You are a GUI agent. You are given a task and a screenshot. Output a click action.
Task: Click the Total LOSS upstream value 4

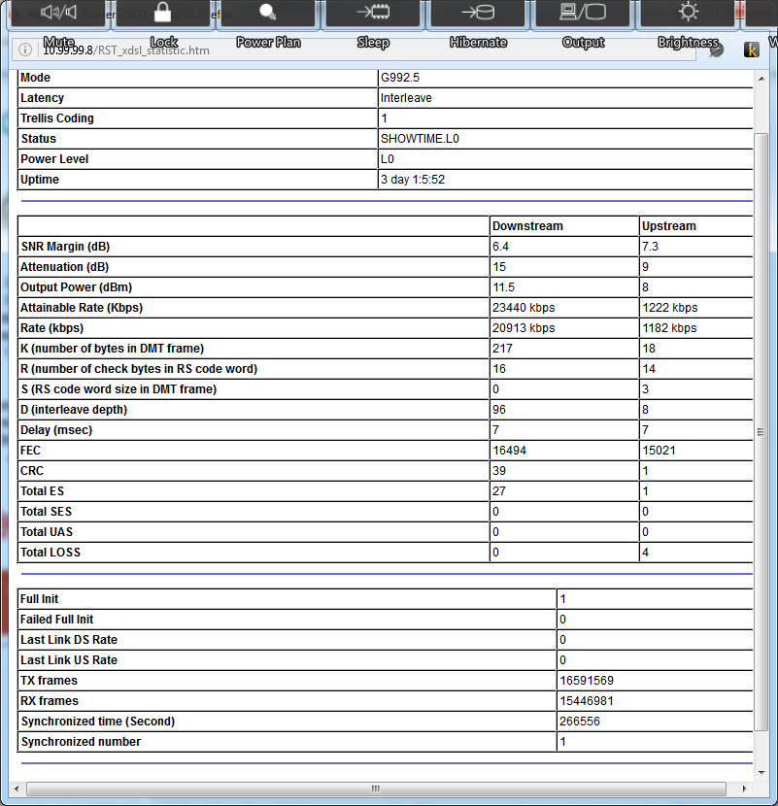coord(645,553)
